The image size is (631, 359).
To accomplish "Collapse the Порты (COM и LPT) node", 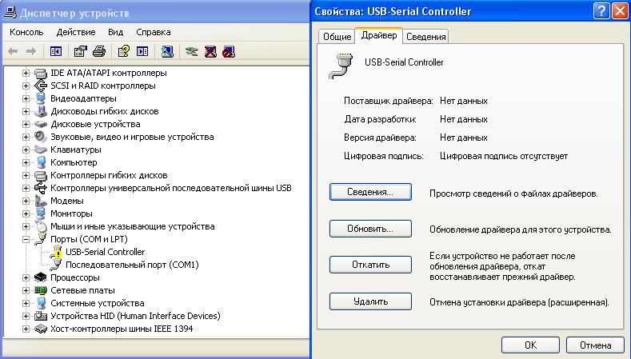I will [26, 239].
